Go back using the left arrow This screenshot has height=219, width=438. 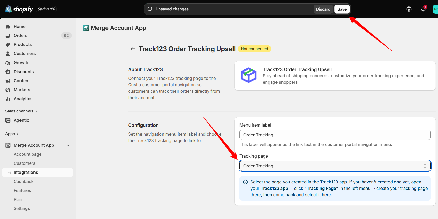tap(133, 49)
